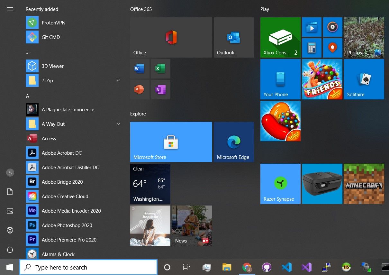Open the Photos tile
This screenshot has width=389, height=275.
[364, 37]
